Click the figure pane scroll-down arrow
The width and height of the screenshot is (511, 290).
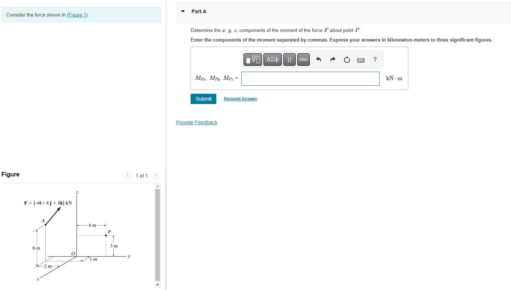[x=157, y=284]
